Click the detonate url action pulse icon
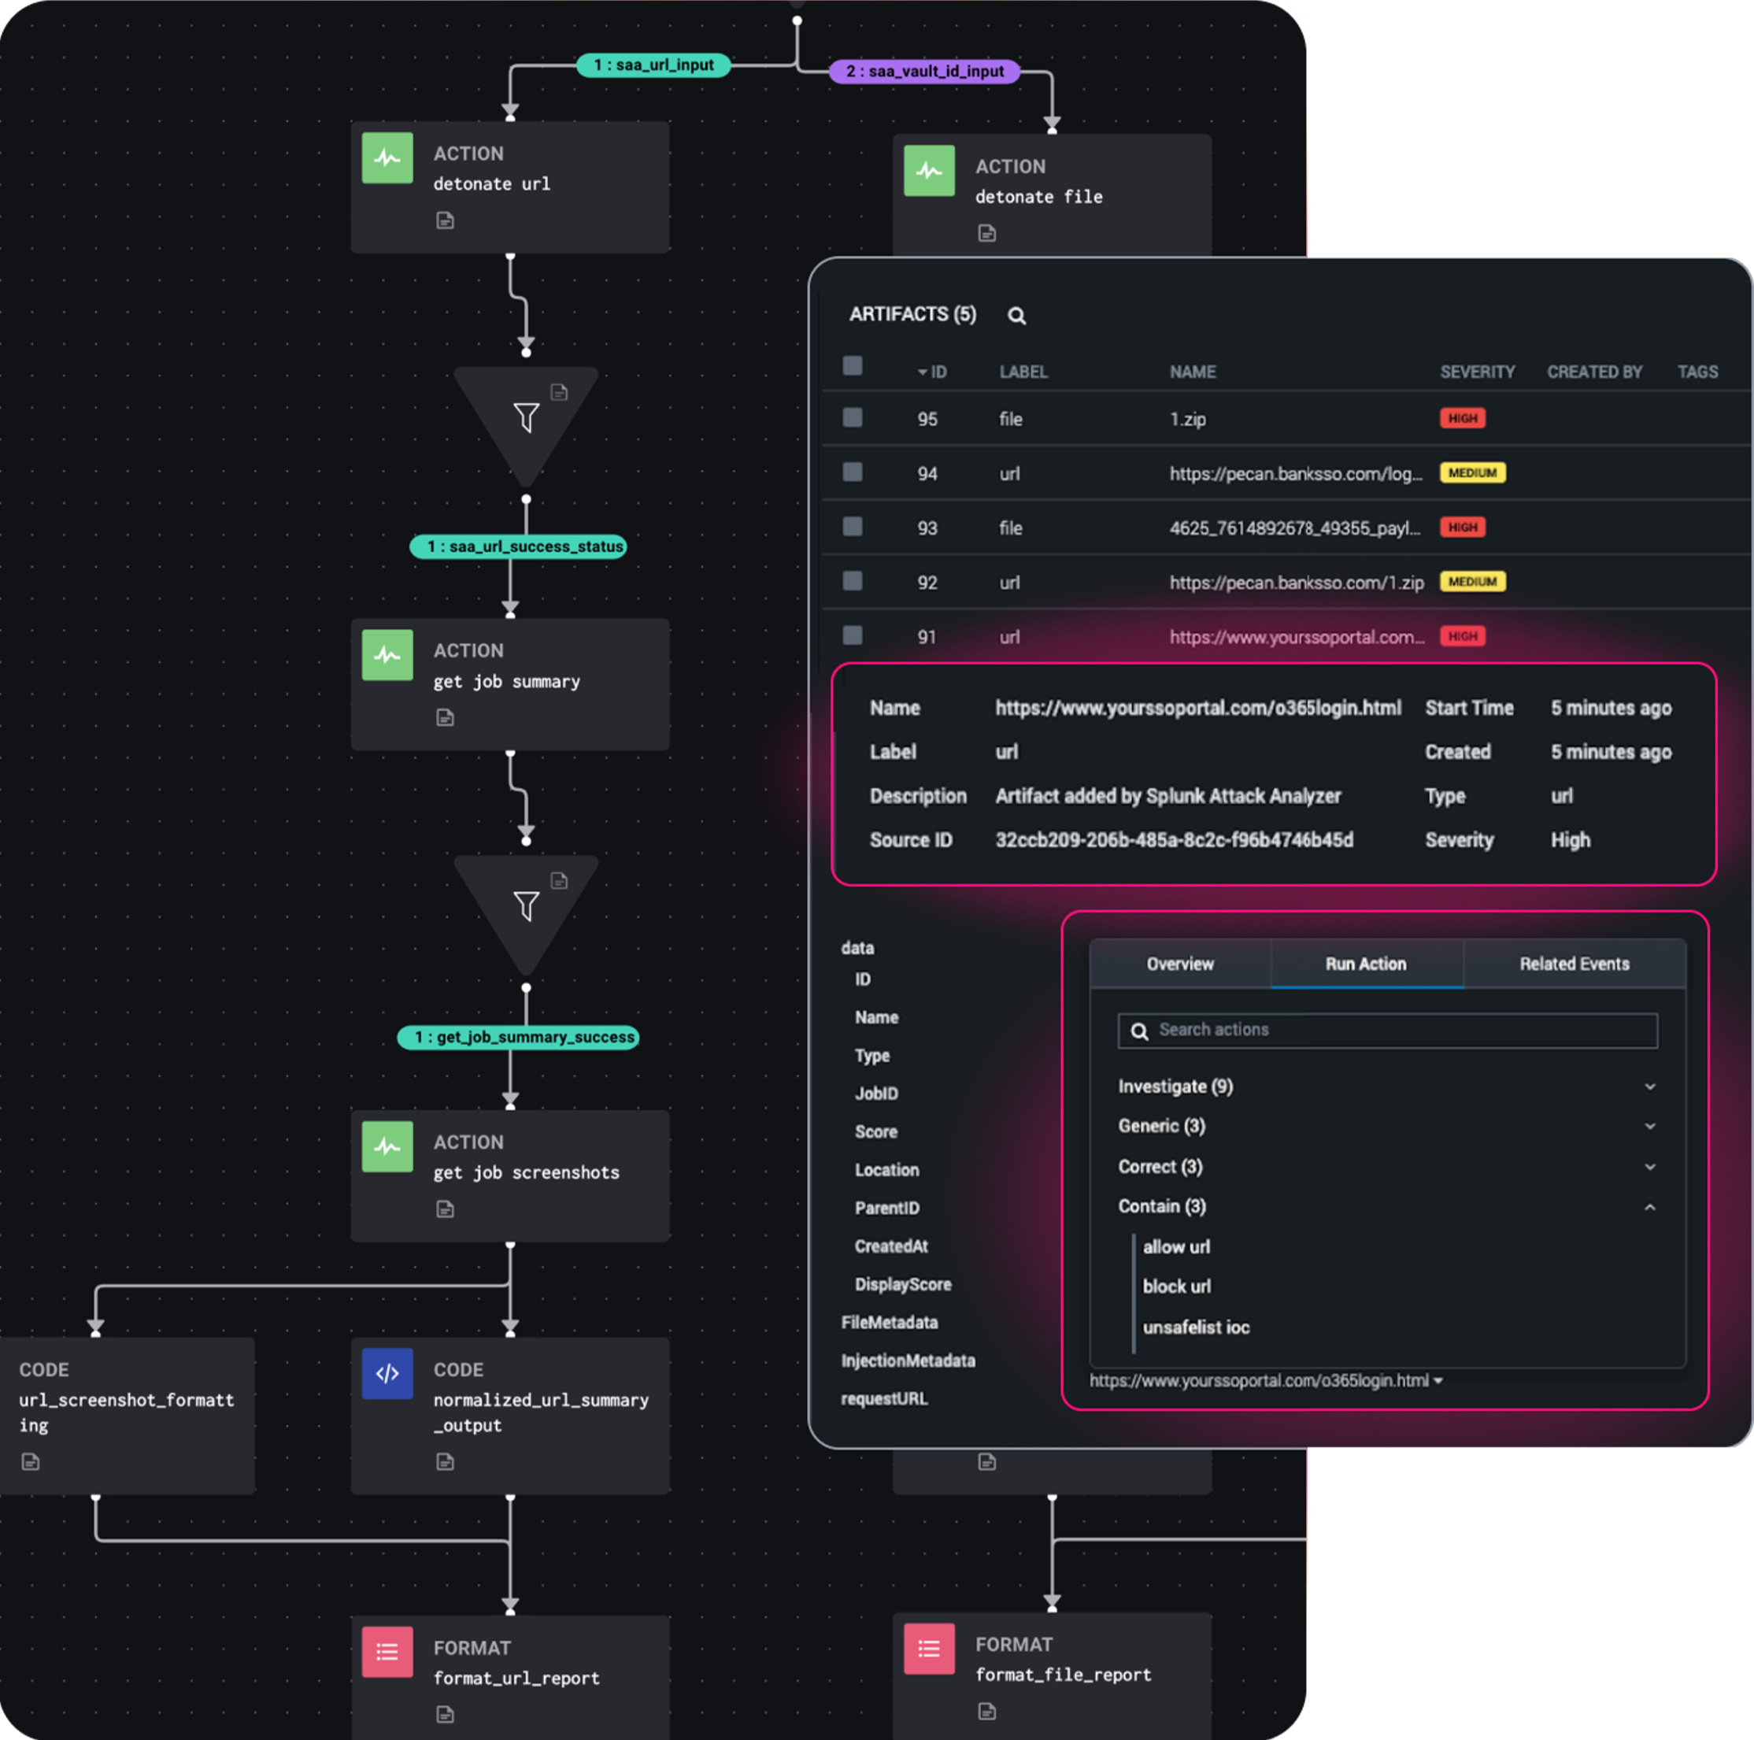Screen dimensions: 1754x1740 tap(387, 158)
